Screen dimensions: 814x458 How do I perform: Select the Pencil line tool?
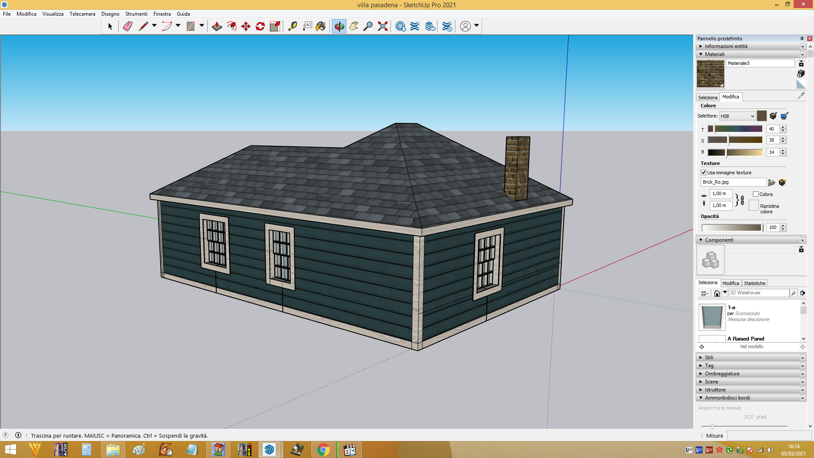[x=143, y=26]
